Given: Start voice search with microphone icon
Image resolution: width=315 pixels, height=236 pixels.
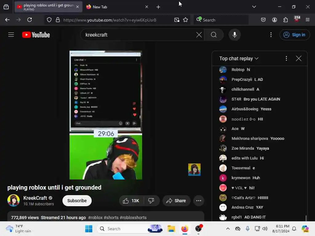Looking at the screenshot, I should [234, 35].
